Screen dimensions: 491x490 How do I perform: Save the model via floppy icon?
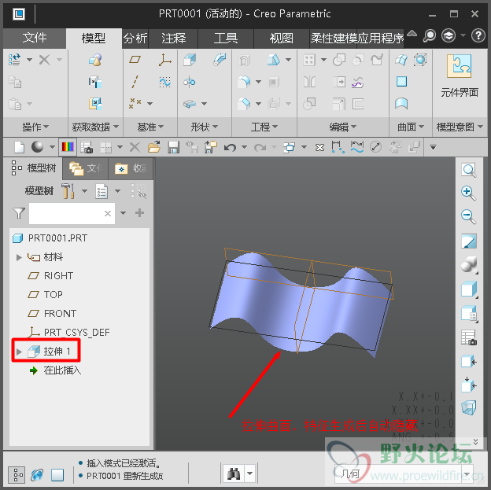click(x=173, y=147)
